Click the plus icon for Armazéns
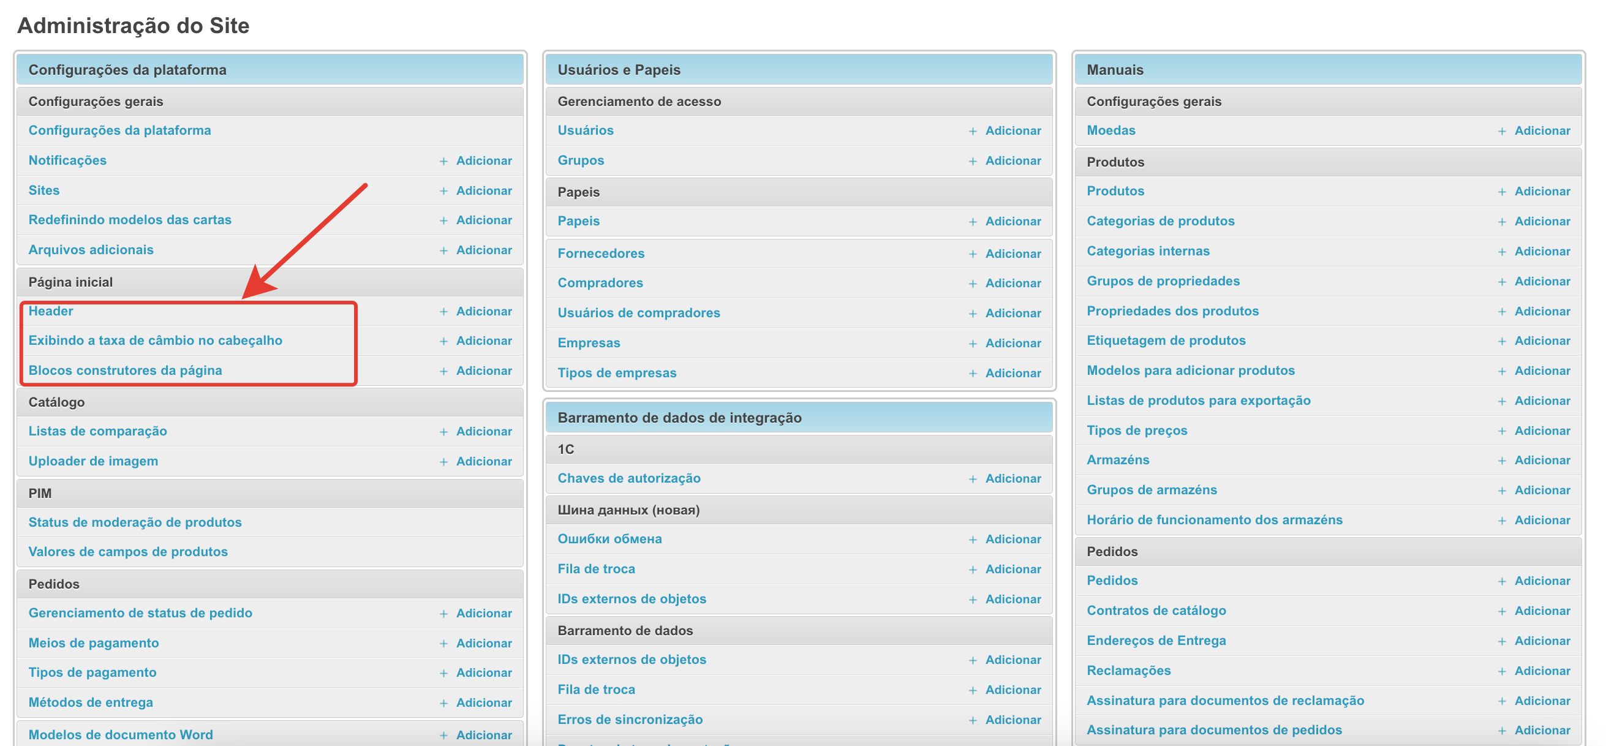1606x746 pixels. (x=1502, y=461)
